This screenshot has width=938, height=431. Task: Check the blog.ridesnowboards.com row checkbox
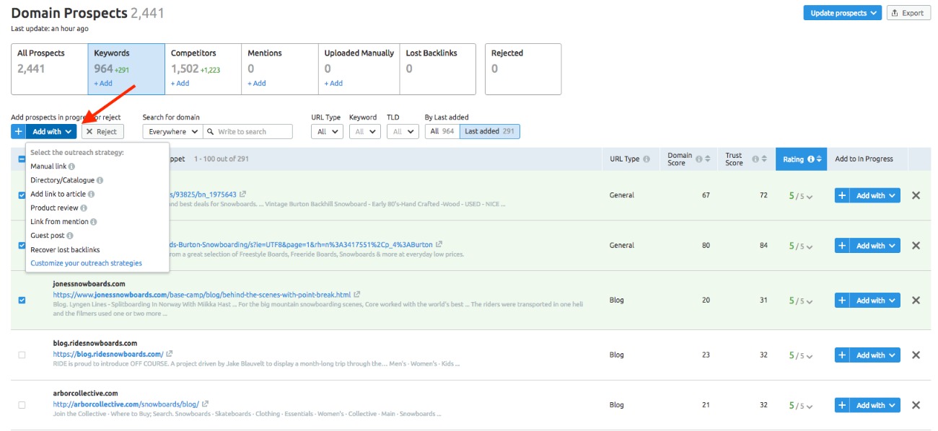click(22, 355)
